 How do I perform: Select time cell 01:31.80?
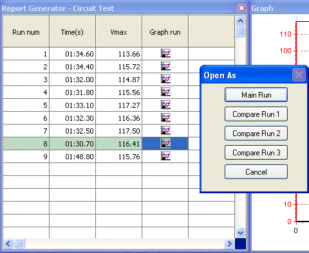tap(72, 92)
